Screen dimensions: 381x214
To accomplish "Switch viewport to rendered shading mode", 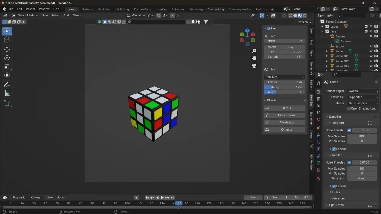I will 305,16.
